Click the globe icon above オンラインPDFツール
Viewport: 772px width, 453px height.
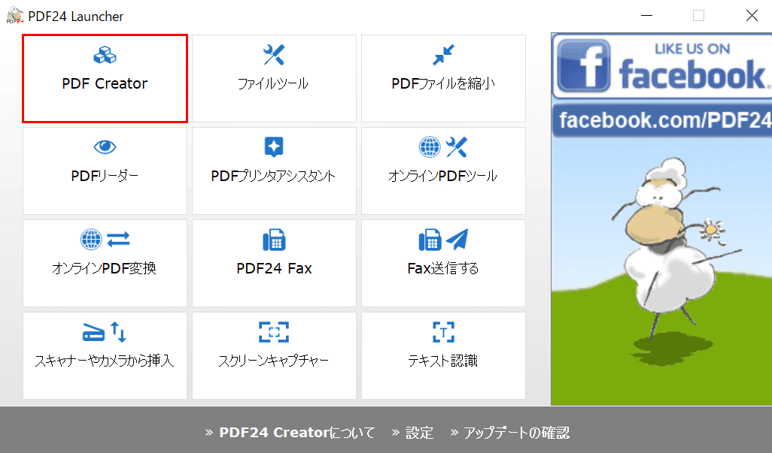(x=430, y=147)
